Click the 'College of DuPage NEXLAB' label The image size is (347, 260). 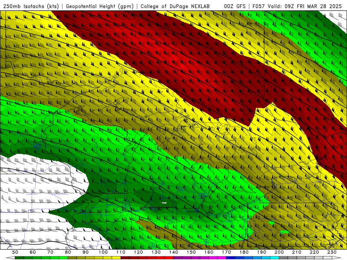[x=175, y=6]
